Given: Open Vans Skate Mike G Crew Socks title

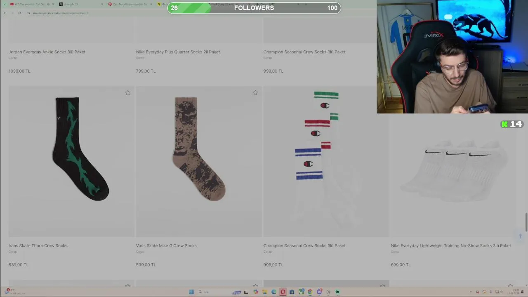Looking at the screenshot, I should (x=166, y=246).
